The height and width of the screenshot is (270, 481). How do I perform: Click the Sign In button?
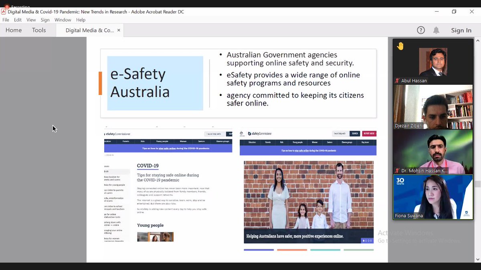tap(461, 30)
